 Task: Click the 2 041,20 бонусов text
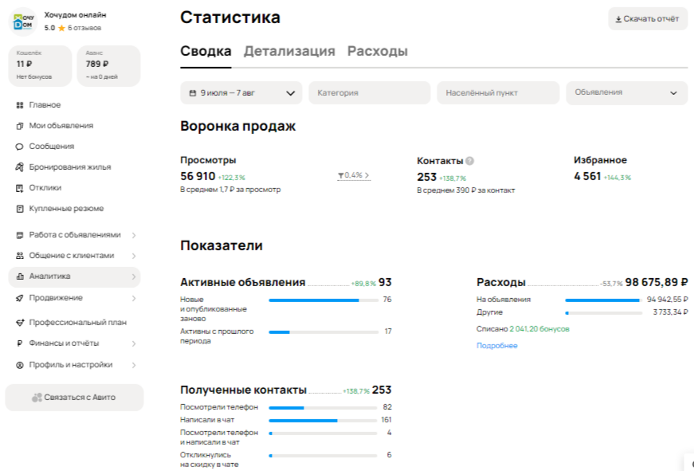[539, 329]
